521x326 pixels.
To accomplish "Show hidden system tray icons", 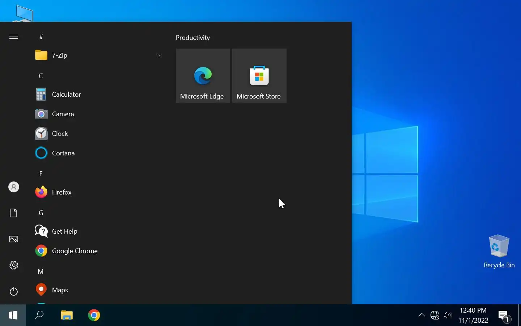I will pos(422,315).
